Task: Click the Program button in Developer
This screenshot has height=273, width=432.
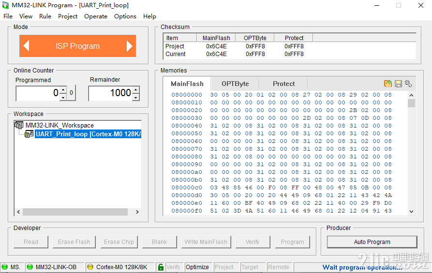Action: pos(293,242)
